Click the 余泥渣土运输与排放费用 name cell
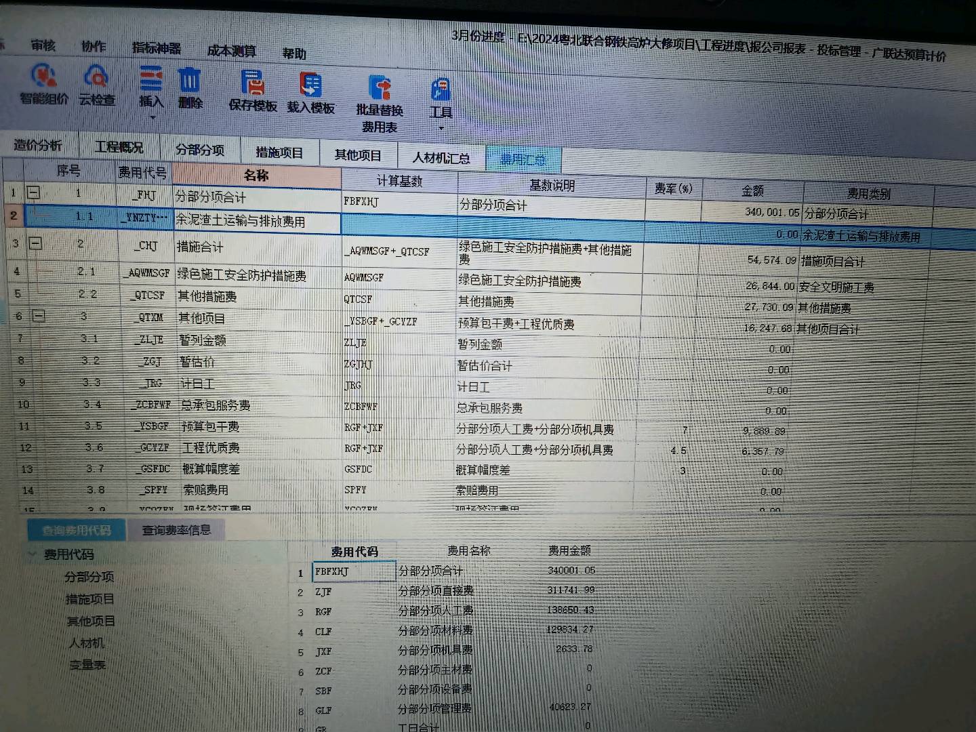The width and height of the screenshot is (976, 732). point(256,222)
